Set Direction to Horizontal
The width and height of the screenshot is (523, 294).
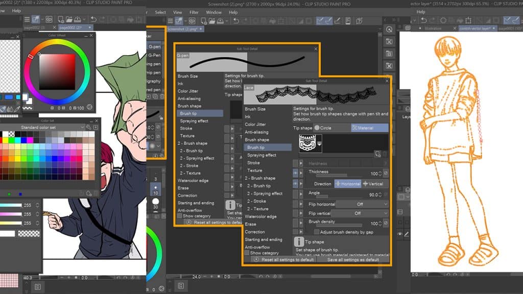pos(348,184)
